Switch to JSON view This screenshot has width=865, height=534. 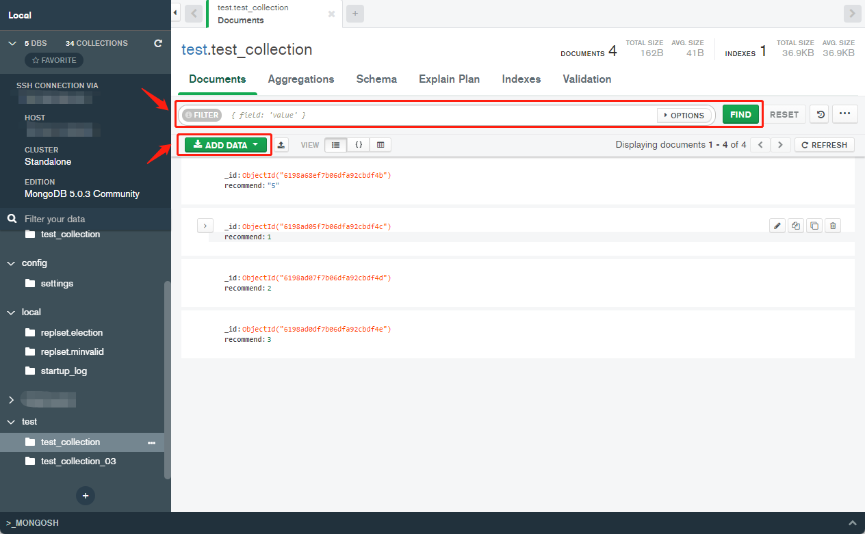[358, 145]
